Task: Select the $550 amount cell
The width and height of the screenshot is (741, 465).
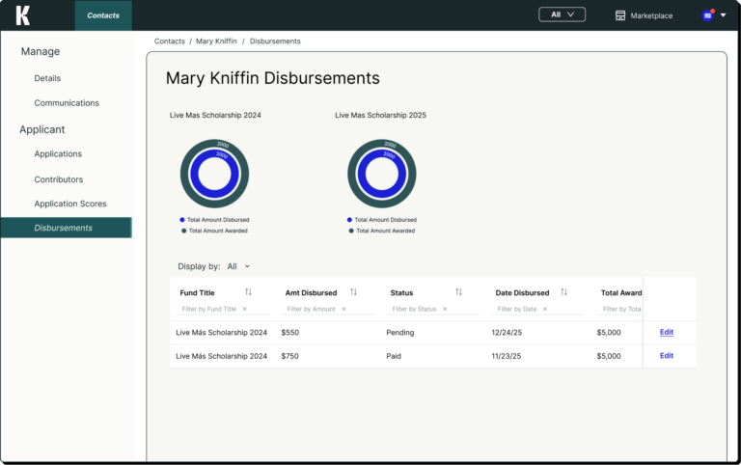Action: coord(290,333)
